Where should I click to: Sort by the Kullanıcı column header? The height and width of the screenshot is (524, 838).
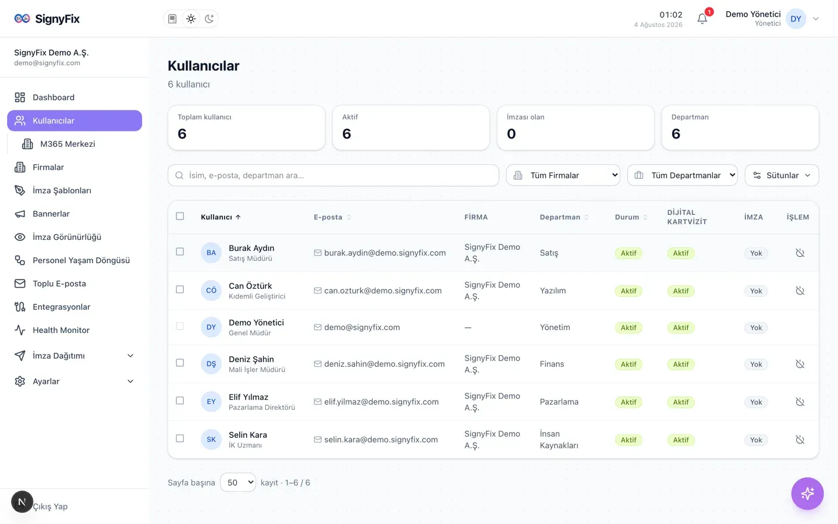(221, 217)
